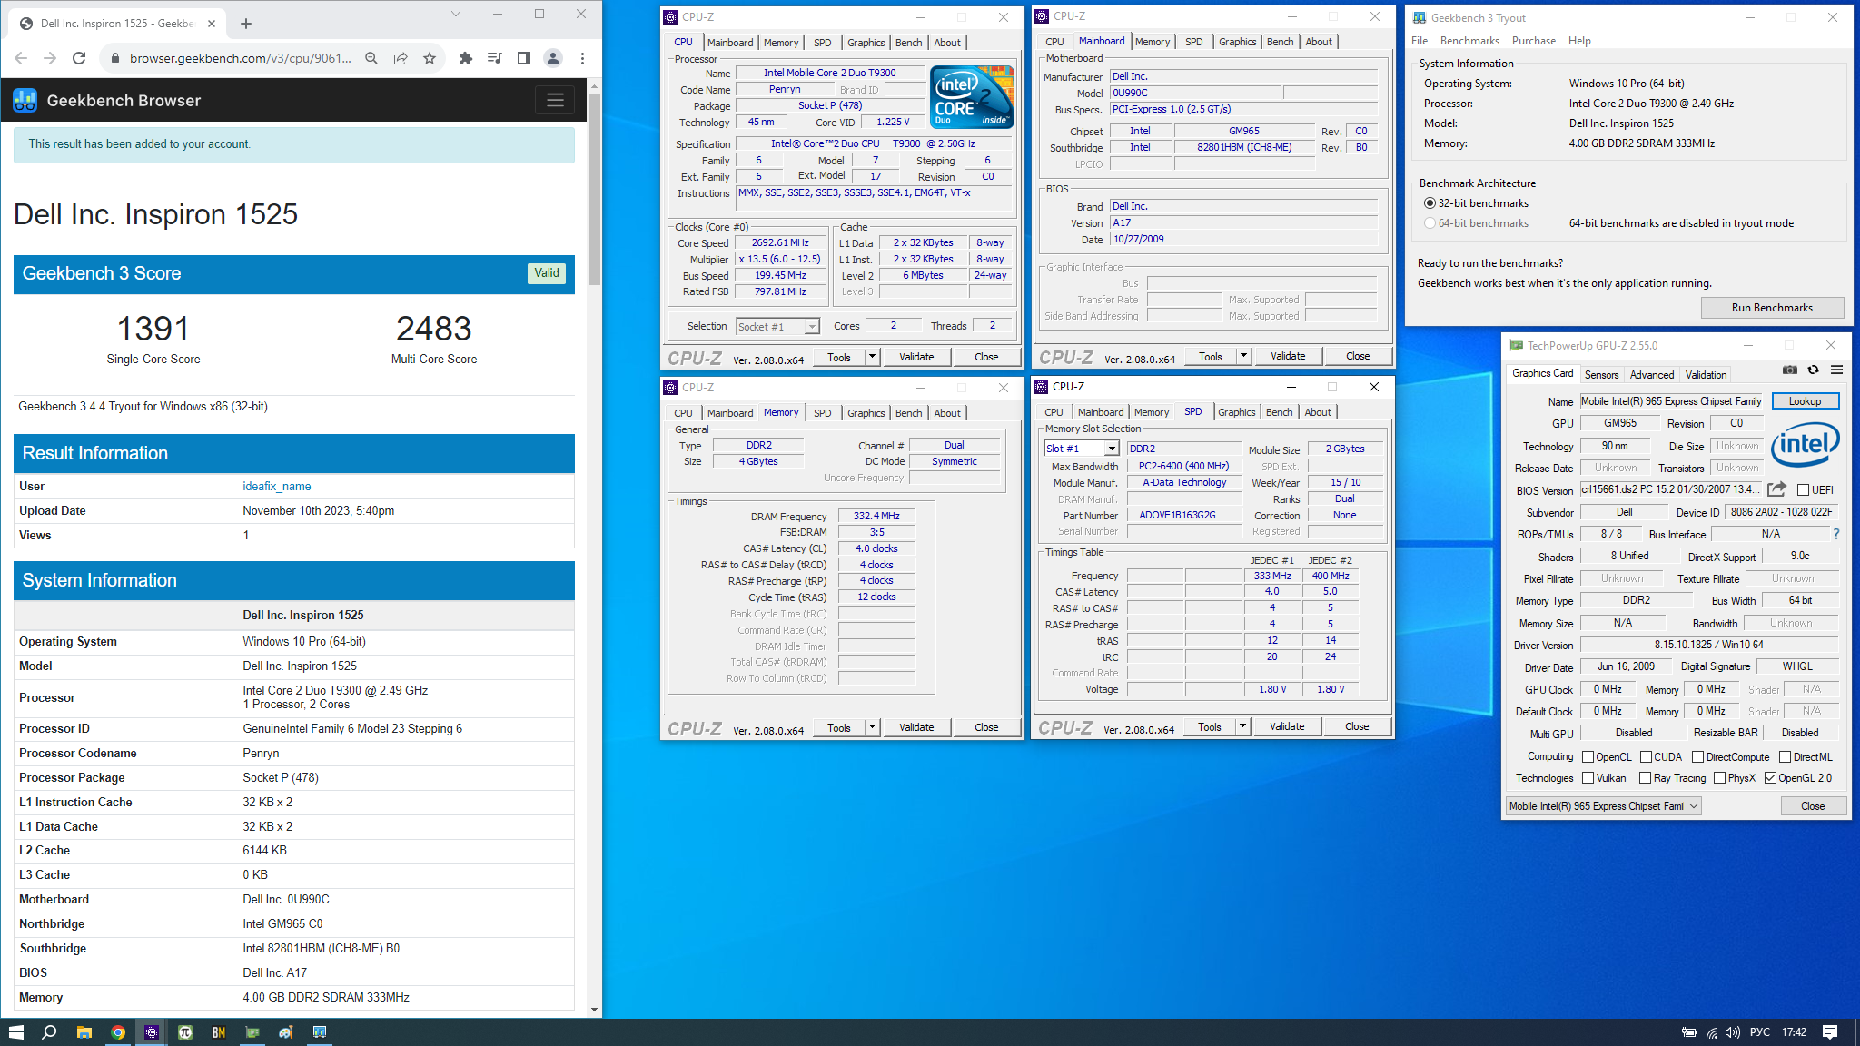Screen dimensions: 1860x1046
Task: Open the GPU selector dropdown at GPU-Z bottom
Action: [1603, 806]
